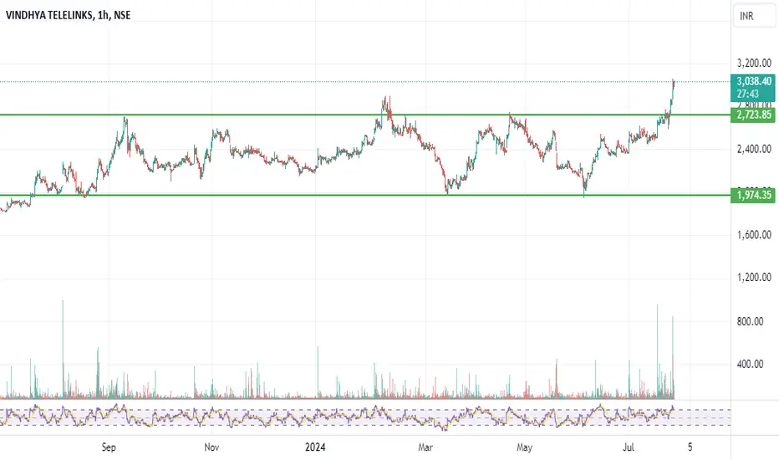
Task: Click the 1,974.35 support line label
Action: (x=753, y=195)
